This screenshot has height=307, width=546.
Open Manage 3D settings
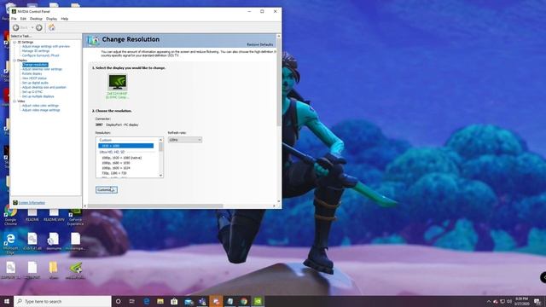point(36,51)
